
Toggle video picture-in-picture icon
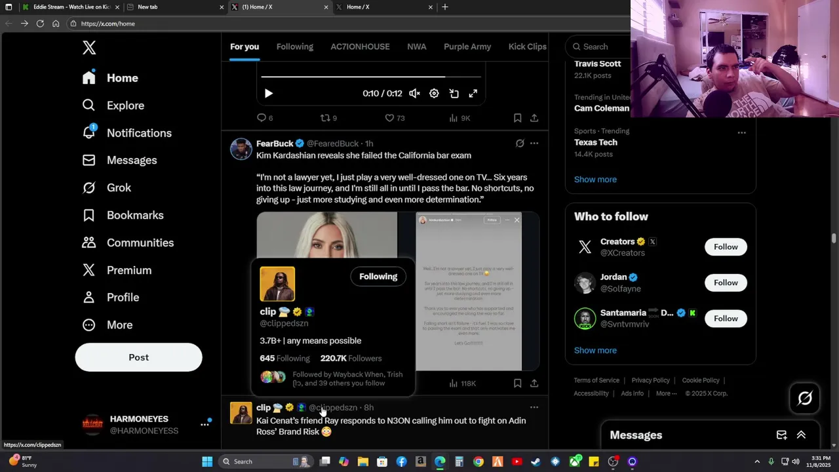coord(454,94)
